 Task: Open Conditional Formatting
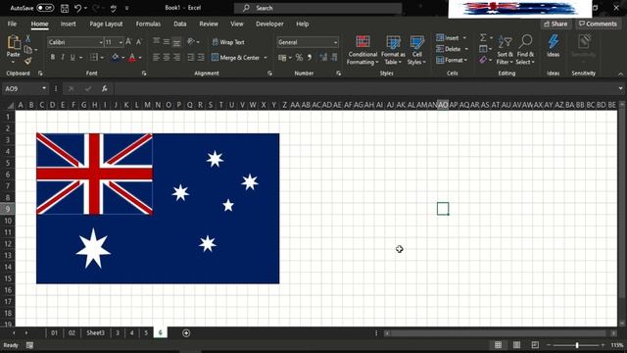point(362,50)
